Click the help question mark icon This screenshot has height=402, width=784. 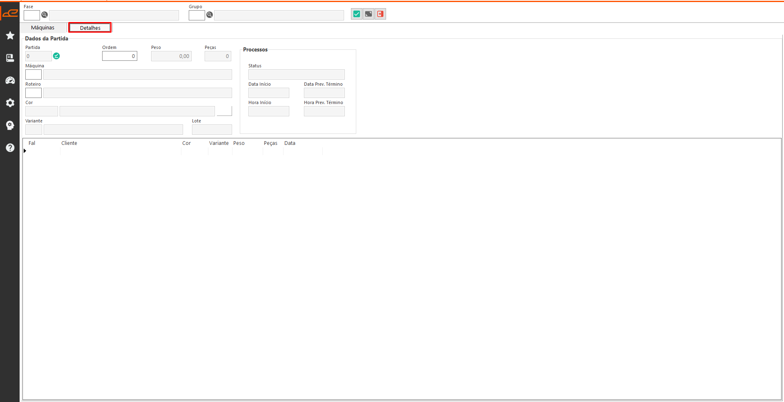pyautogui.click(x=10, y=148)
